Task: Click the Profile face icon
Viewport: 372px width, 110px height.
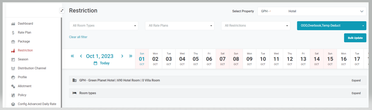Action: click(x=13, y=77)
